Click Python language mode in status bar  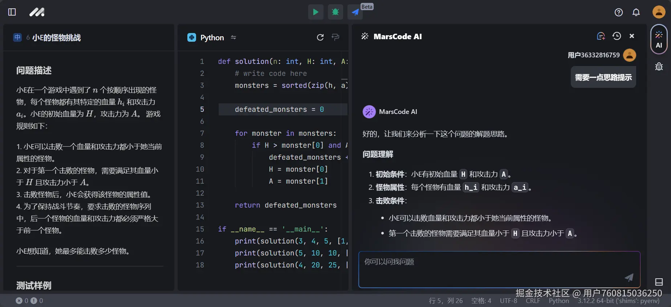click(559, 301)
